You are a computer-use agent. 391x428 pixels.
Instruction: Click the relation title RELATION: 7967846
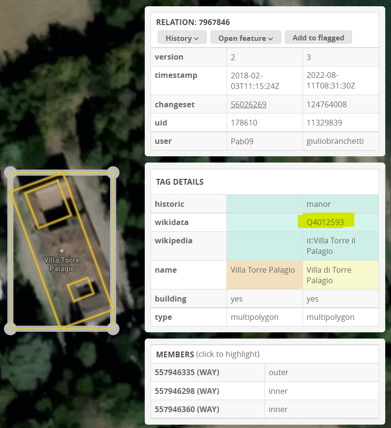click(193, 22)
